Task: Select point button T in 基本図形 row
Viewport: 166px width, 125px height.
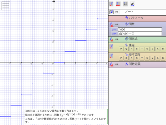Action: tap(142, 58)
